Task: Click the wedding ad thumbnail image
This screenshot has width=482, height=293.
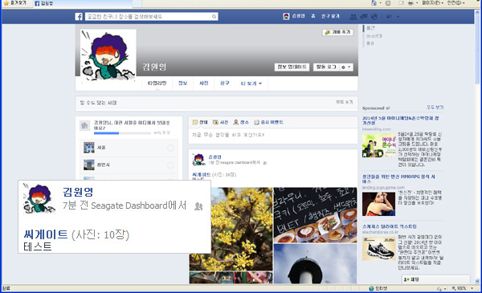Action: pyautogui.click(x=378, y=145)
